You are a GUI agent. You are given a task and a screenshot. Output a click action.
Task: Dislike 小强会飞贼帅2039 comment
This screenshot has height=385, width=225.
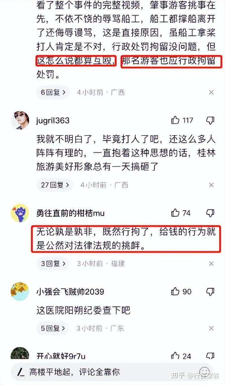[210, 292]
